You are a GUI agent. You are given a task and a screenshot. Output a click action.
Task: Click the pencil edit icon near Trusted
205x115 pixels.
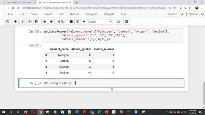182,14
